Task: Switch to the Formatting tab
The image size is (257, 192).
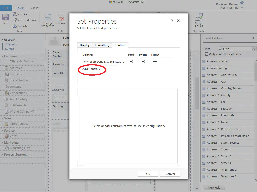Action: pyautogui.click(x=102, y=45)
